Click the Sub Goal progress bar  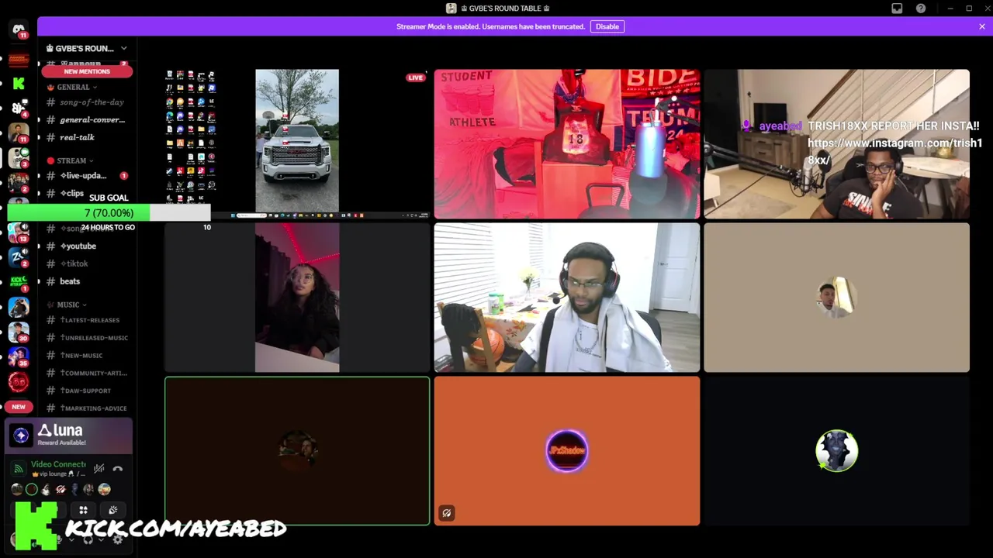click(109, 212)
